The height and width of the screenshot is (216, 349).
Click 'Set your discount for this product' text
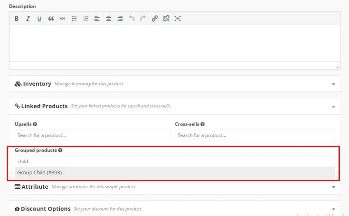pos(107,209)
